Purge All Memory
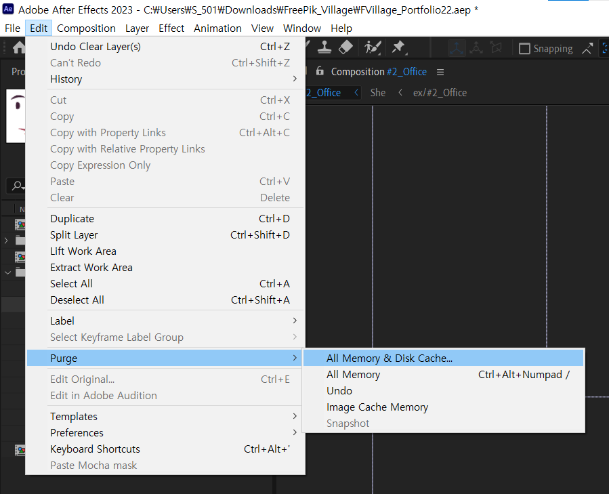Image resolution: width=609 pixels, height=494 pixels. click(x=443, y=374)
